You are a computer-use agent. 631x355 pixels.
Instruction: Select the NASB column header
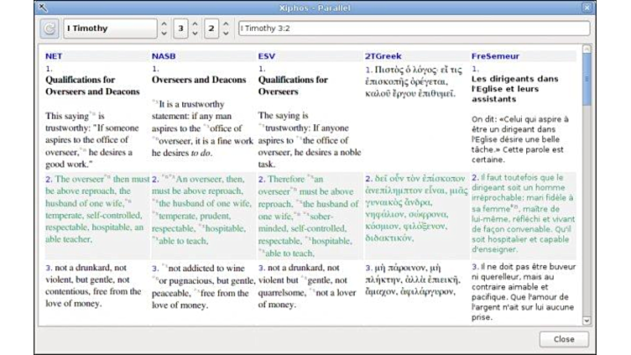[163, 56]
